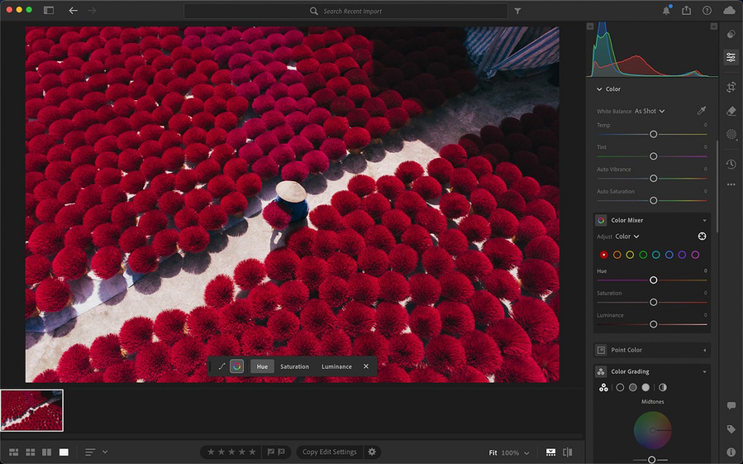Open Copy Edit Settings gear options
The height and width of the screenshot is (464, 743).
tap(372, 452)
